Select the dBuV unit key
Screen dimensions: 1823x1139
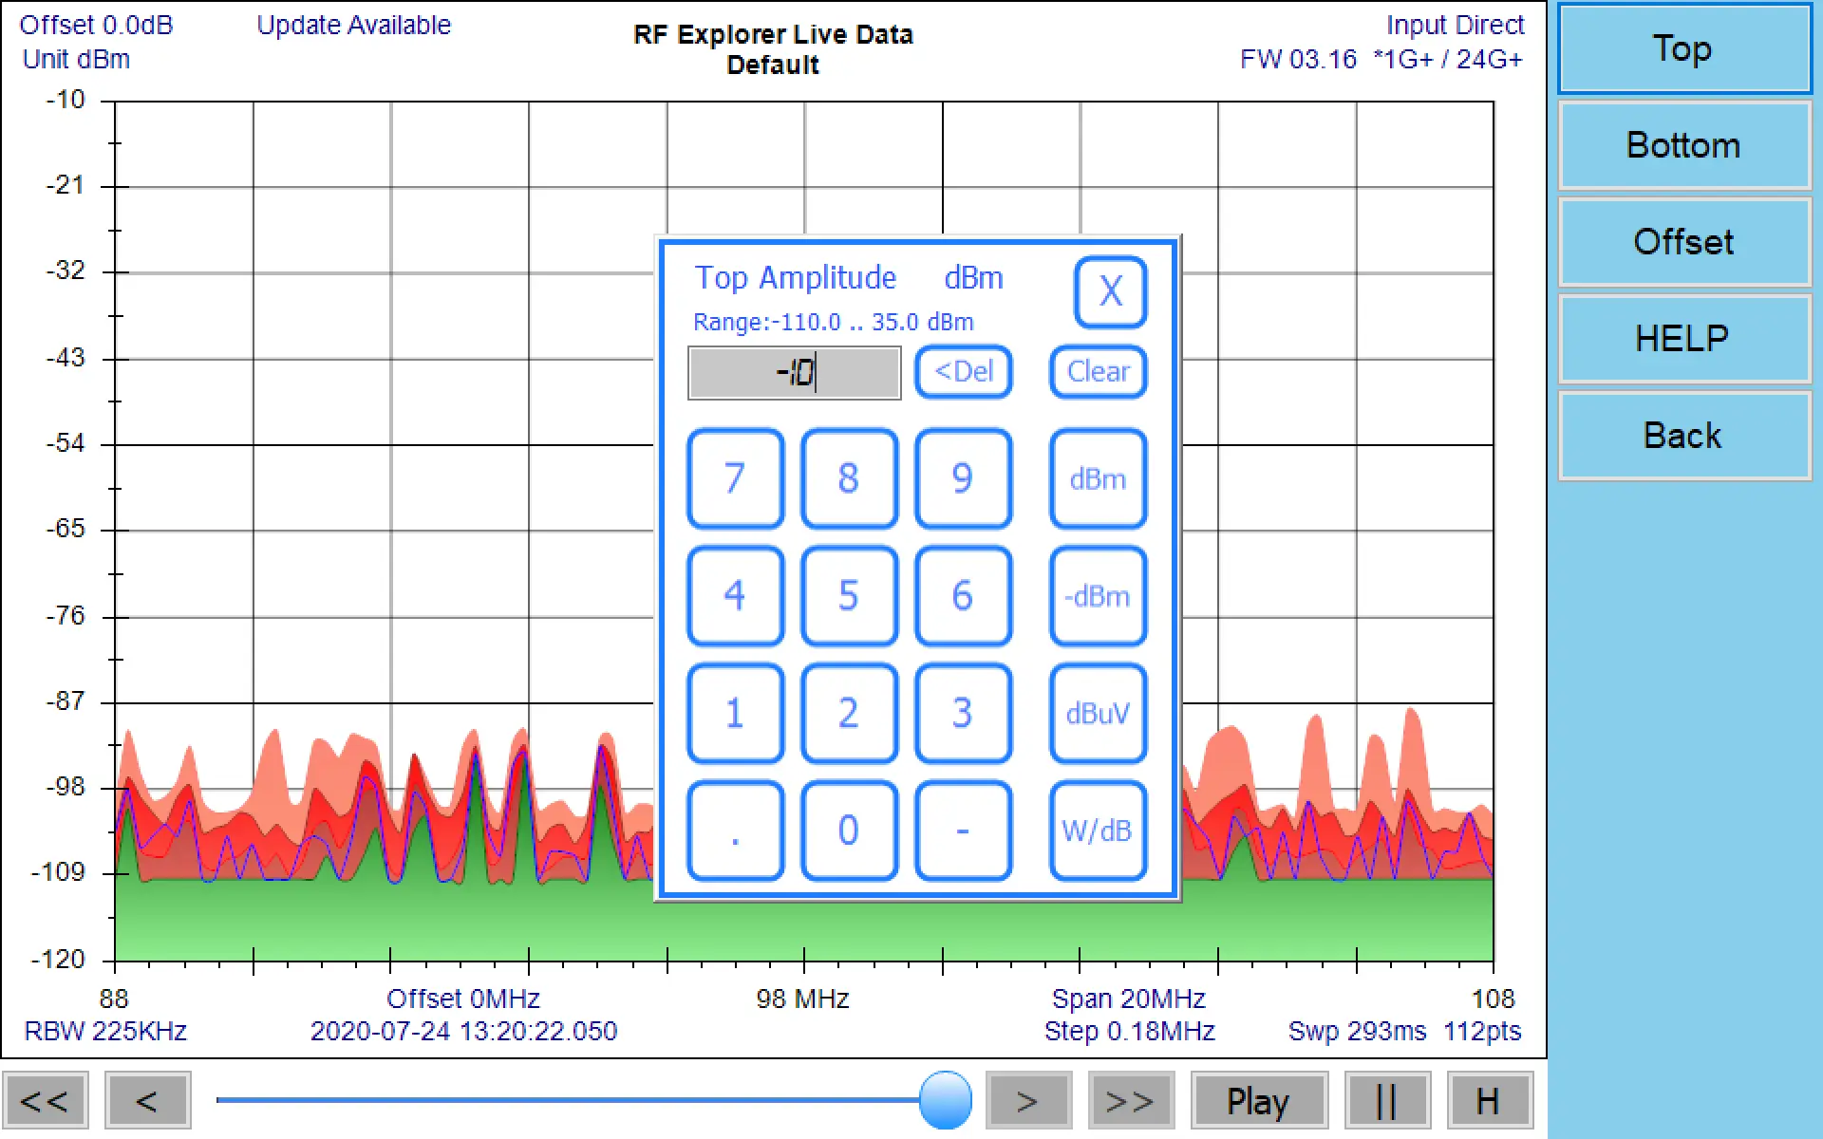[1099, 714]
